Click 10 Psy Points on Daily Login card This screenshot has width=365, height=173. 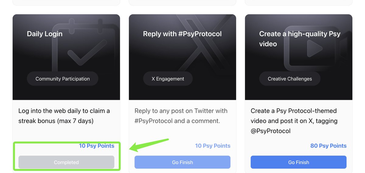[96, 146]
